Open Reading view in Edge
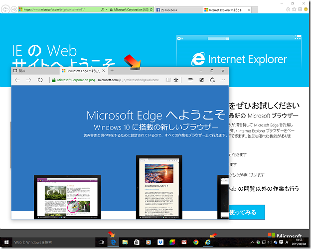Viewport: 311px width, 249px height. click(x=168, y=80)
